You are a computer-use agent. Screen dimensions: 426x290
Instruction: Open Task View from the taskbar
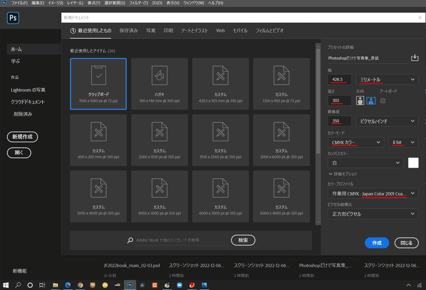42,285
